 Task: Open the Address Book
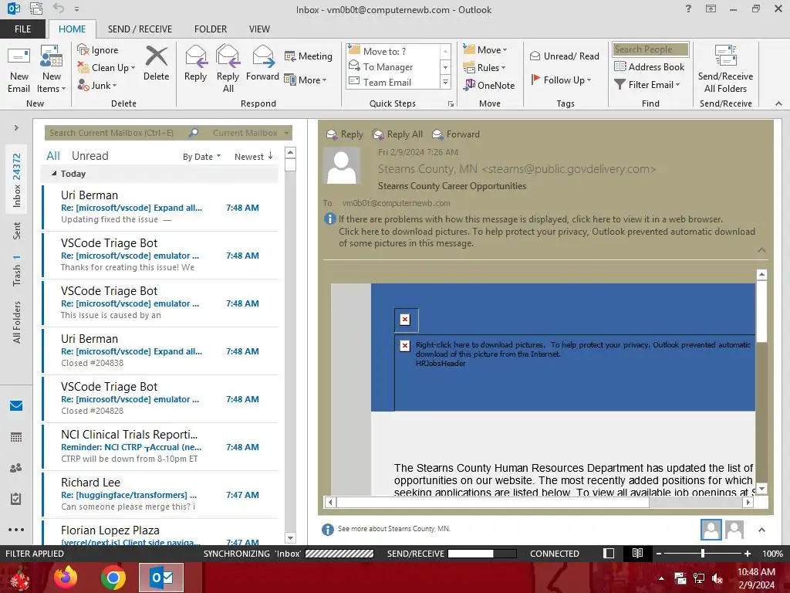tap(650, 66)
